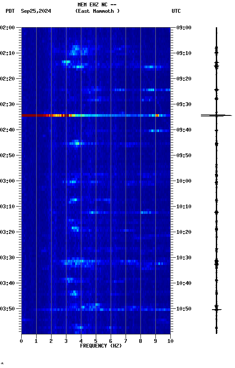Viewport: 235px width, 368px height.
Task: Select the UTC timezone label
Action: point(176,11)
